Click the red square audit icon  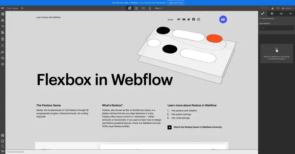(3, 141)
